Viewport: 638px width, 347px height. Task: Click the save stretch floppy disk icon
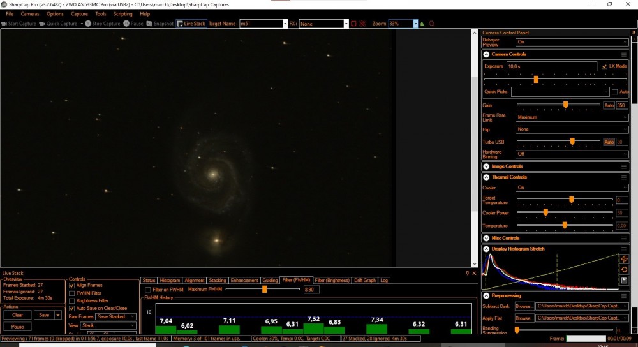point(624,280)
